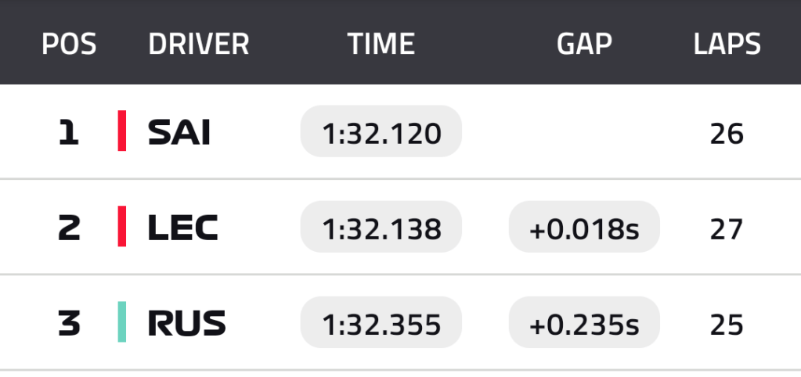Click the red team bar beside SAI

(122, 131)
